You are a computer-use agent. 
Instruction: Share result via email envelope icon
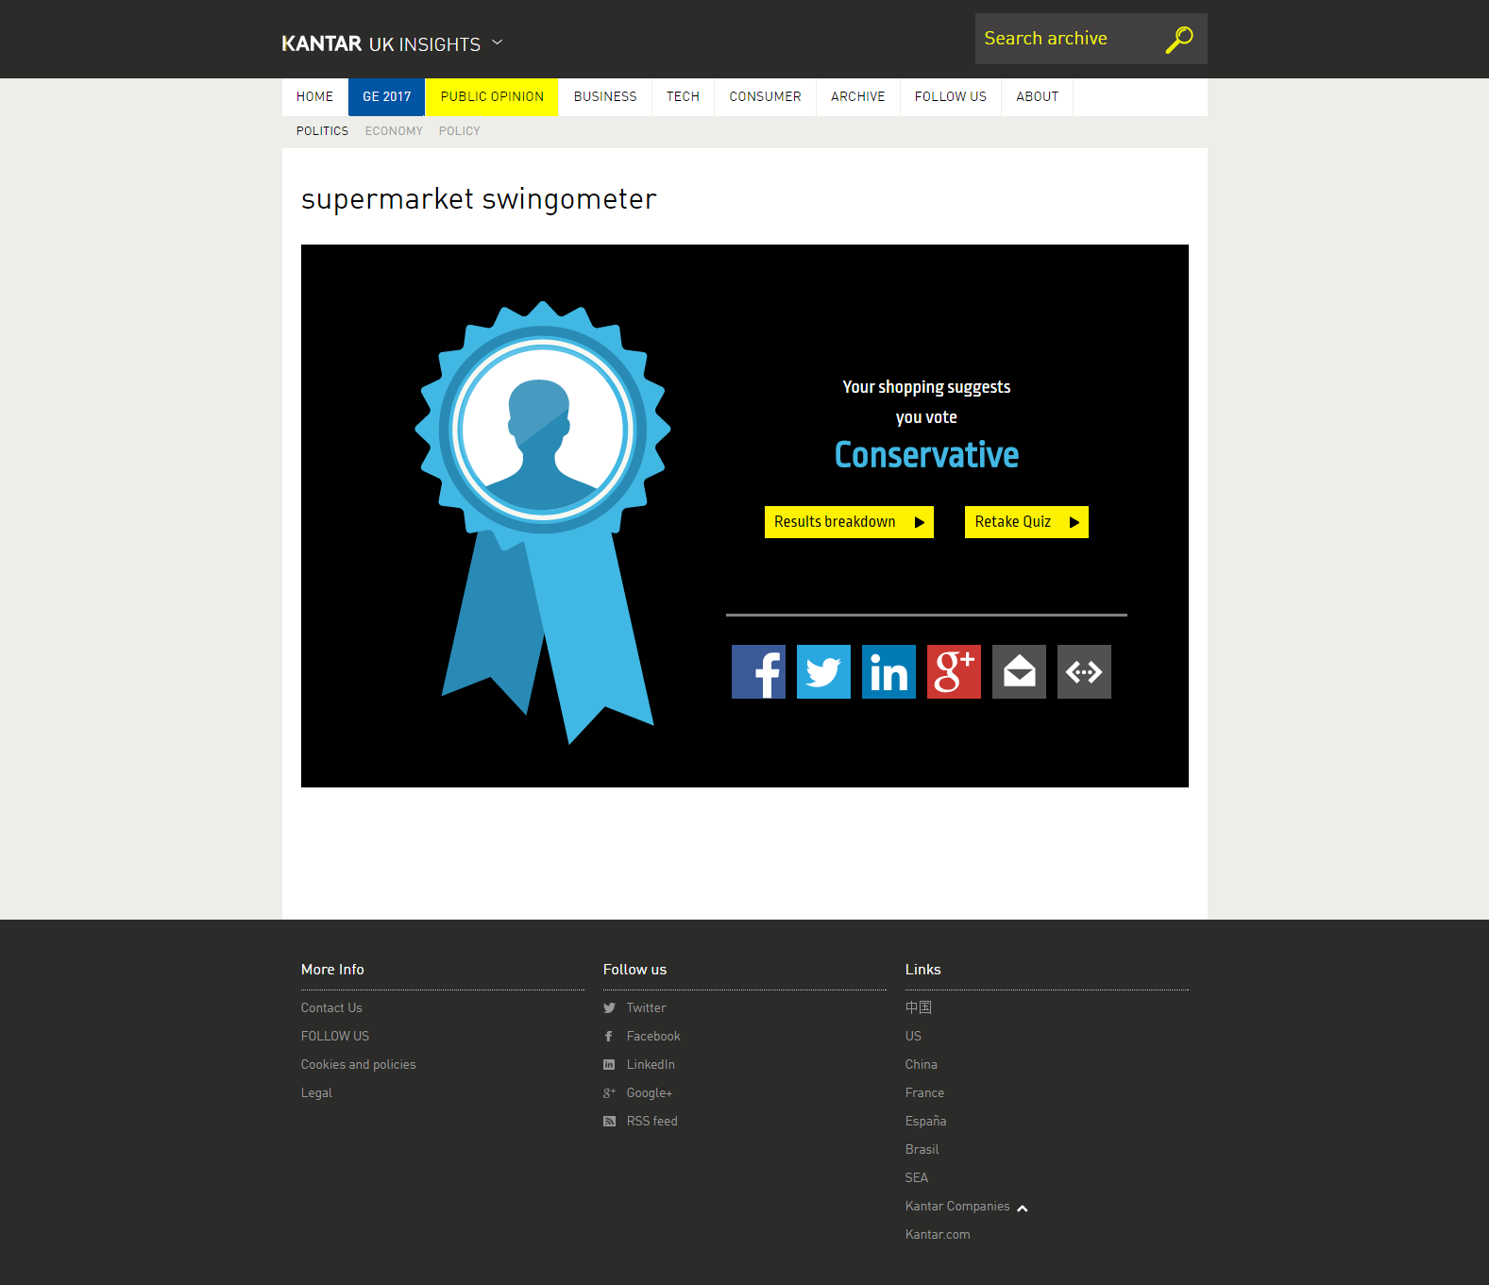pyautogui.click(x=1019, y=671)
